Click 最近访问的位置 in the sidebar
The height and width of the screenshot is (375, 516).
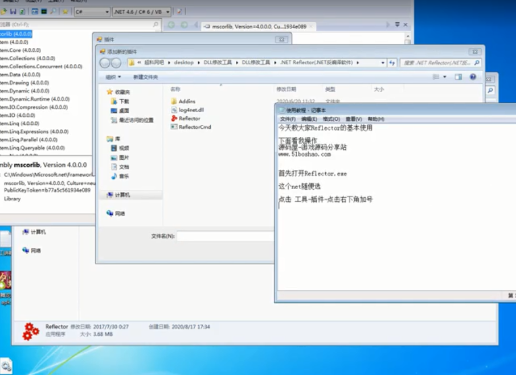tap(132, 120)
